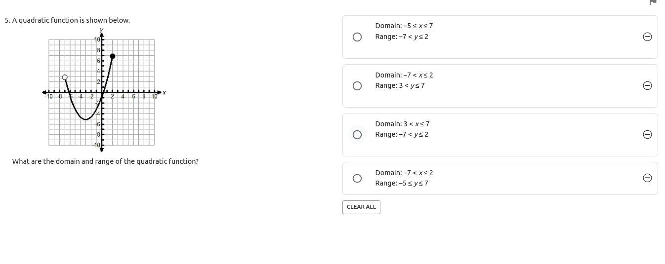
Task: Click the closed endpoint dot on the graph
Action: (112, 56)
